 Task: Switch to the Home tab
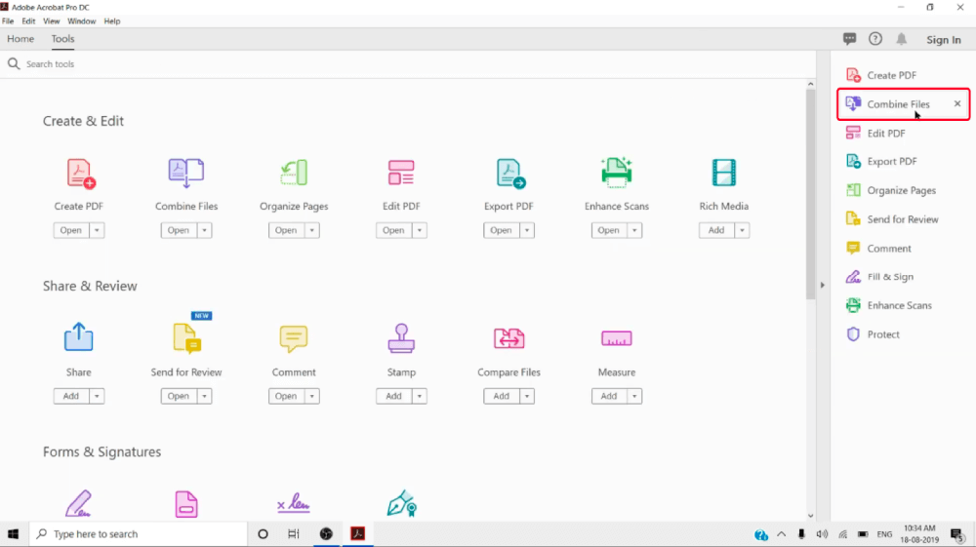click(20, 39)
